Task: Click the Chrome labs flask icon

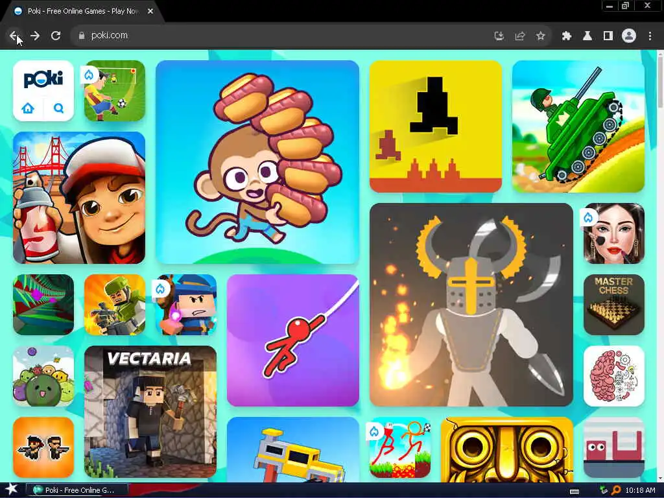Action: point(587,36)
